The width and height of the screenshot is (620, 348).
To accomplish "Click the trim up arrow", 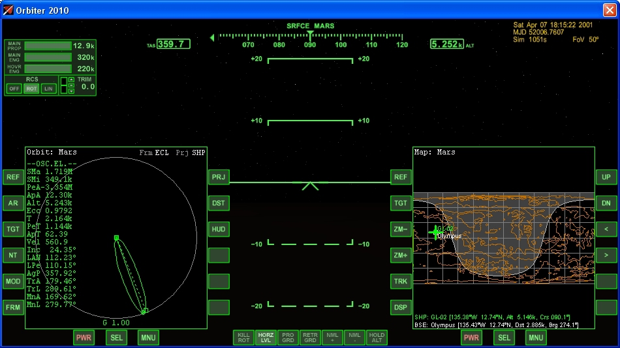I will tap(71, 80).
